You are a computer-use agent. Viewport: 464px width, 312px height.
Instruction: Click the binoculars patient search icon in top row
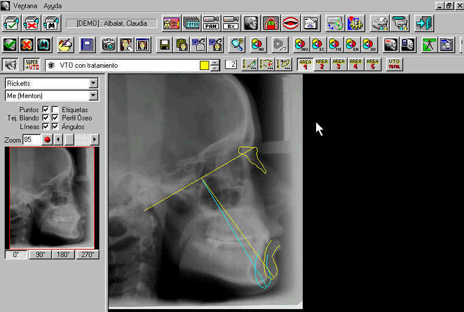(x=52, y=23)
